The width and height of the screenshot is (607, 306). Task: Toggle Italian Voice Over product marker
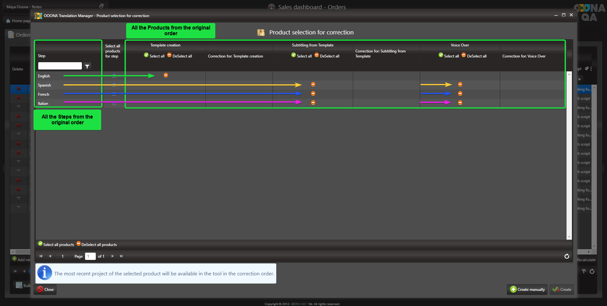click(460, 103)
